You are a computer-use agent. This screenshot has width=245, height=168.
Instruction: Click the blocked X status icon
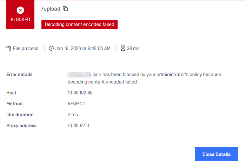[x=20, y=10]
